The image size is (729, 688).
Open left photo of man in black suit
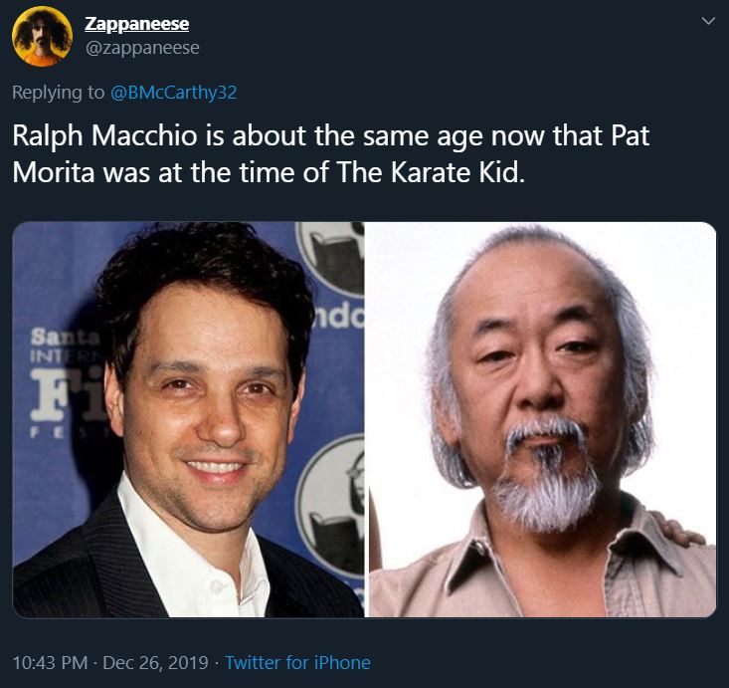[188, 419]
